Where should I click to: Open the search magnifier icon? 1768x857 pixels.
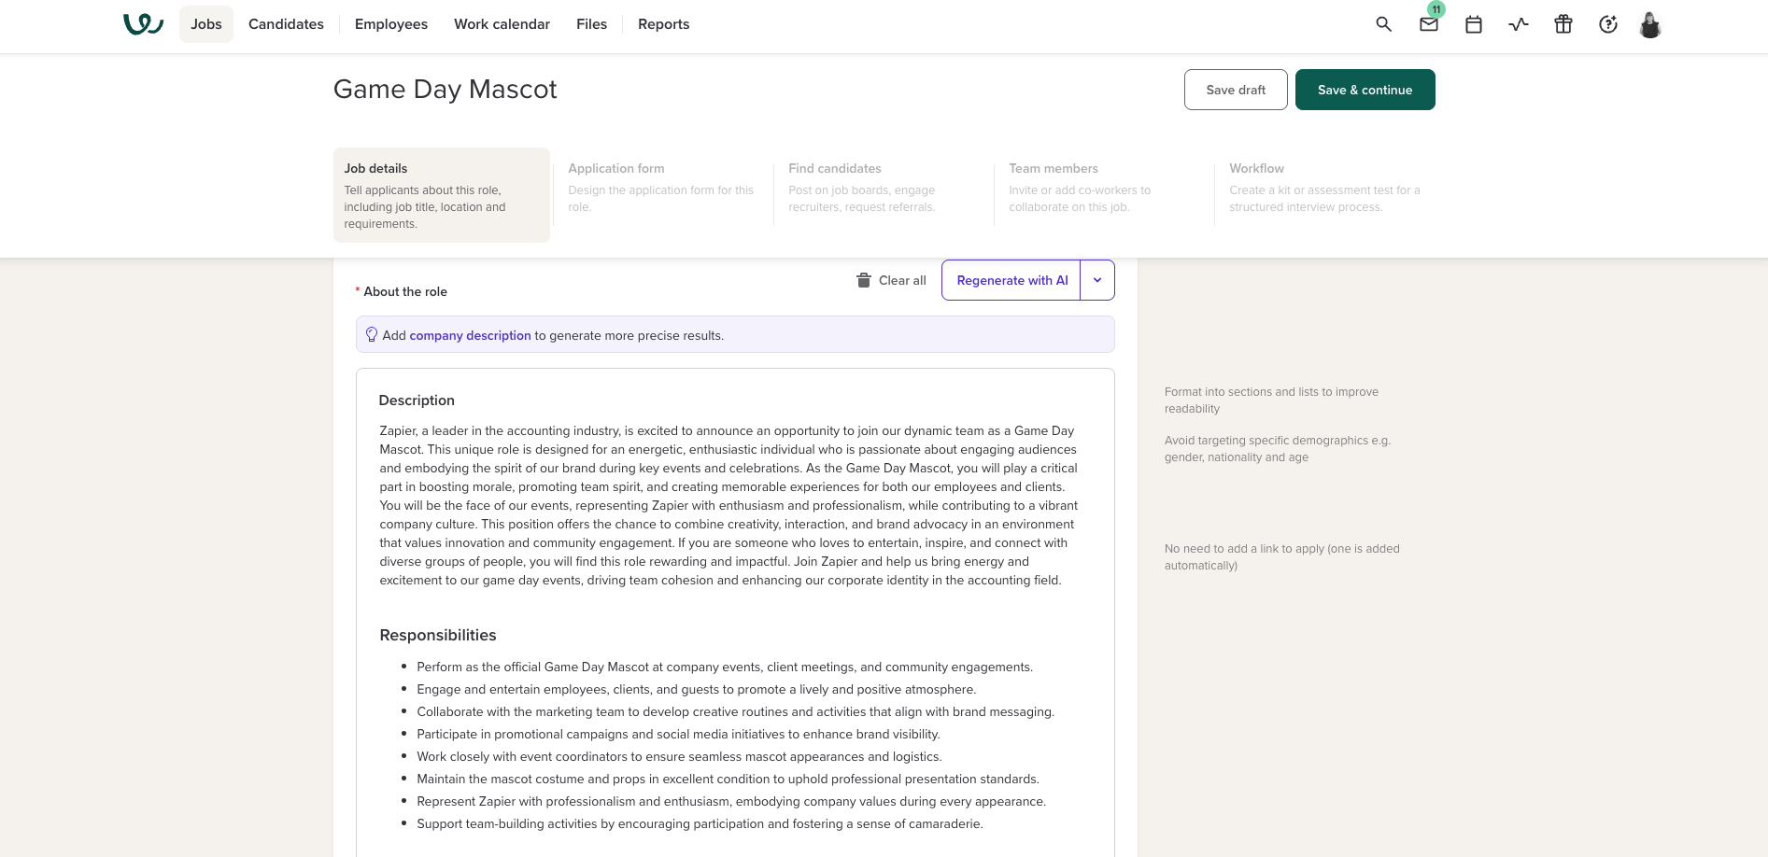click(x=1384, y=24)
